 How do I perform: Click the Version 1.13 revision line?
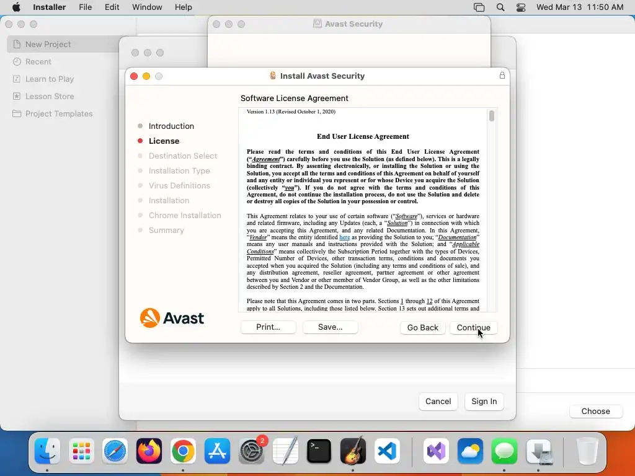coord(291,112)
